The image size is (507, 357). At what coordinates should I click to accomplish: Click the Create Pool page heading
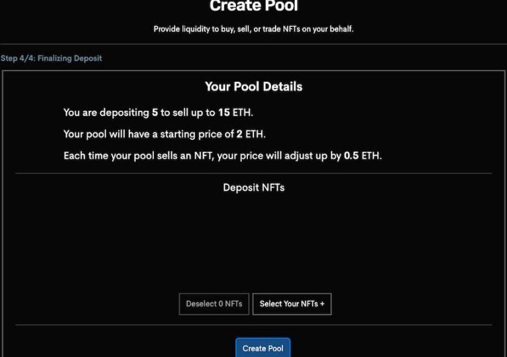[x=253, y=7]
